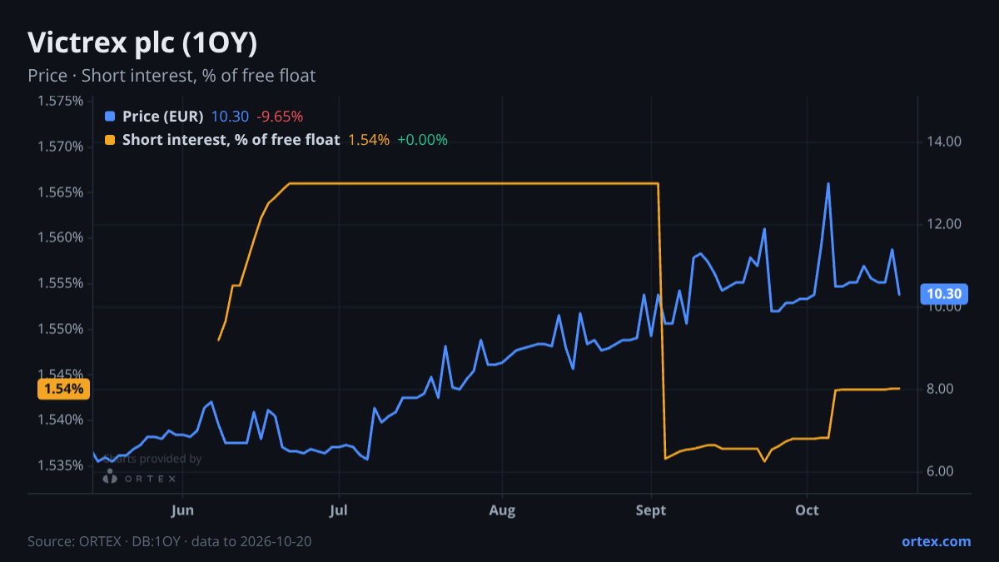
Task: Toggle the Price (EUR) legend label
Action: pyautogui.click(x=162, y=117)
